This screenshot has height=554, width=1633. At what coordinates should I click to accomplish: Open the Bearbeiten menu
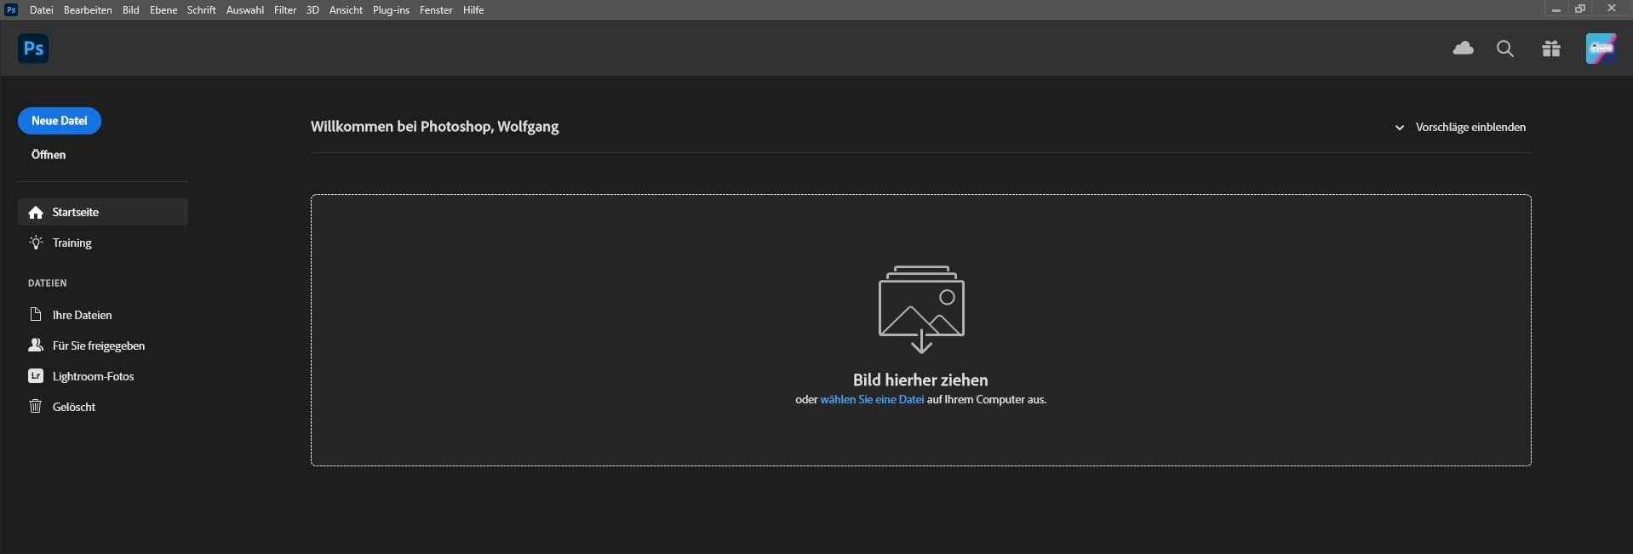pos(88,10)
